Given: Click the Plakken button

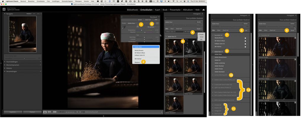Looking at the screenshot, I should click(x=32, y=112).
